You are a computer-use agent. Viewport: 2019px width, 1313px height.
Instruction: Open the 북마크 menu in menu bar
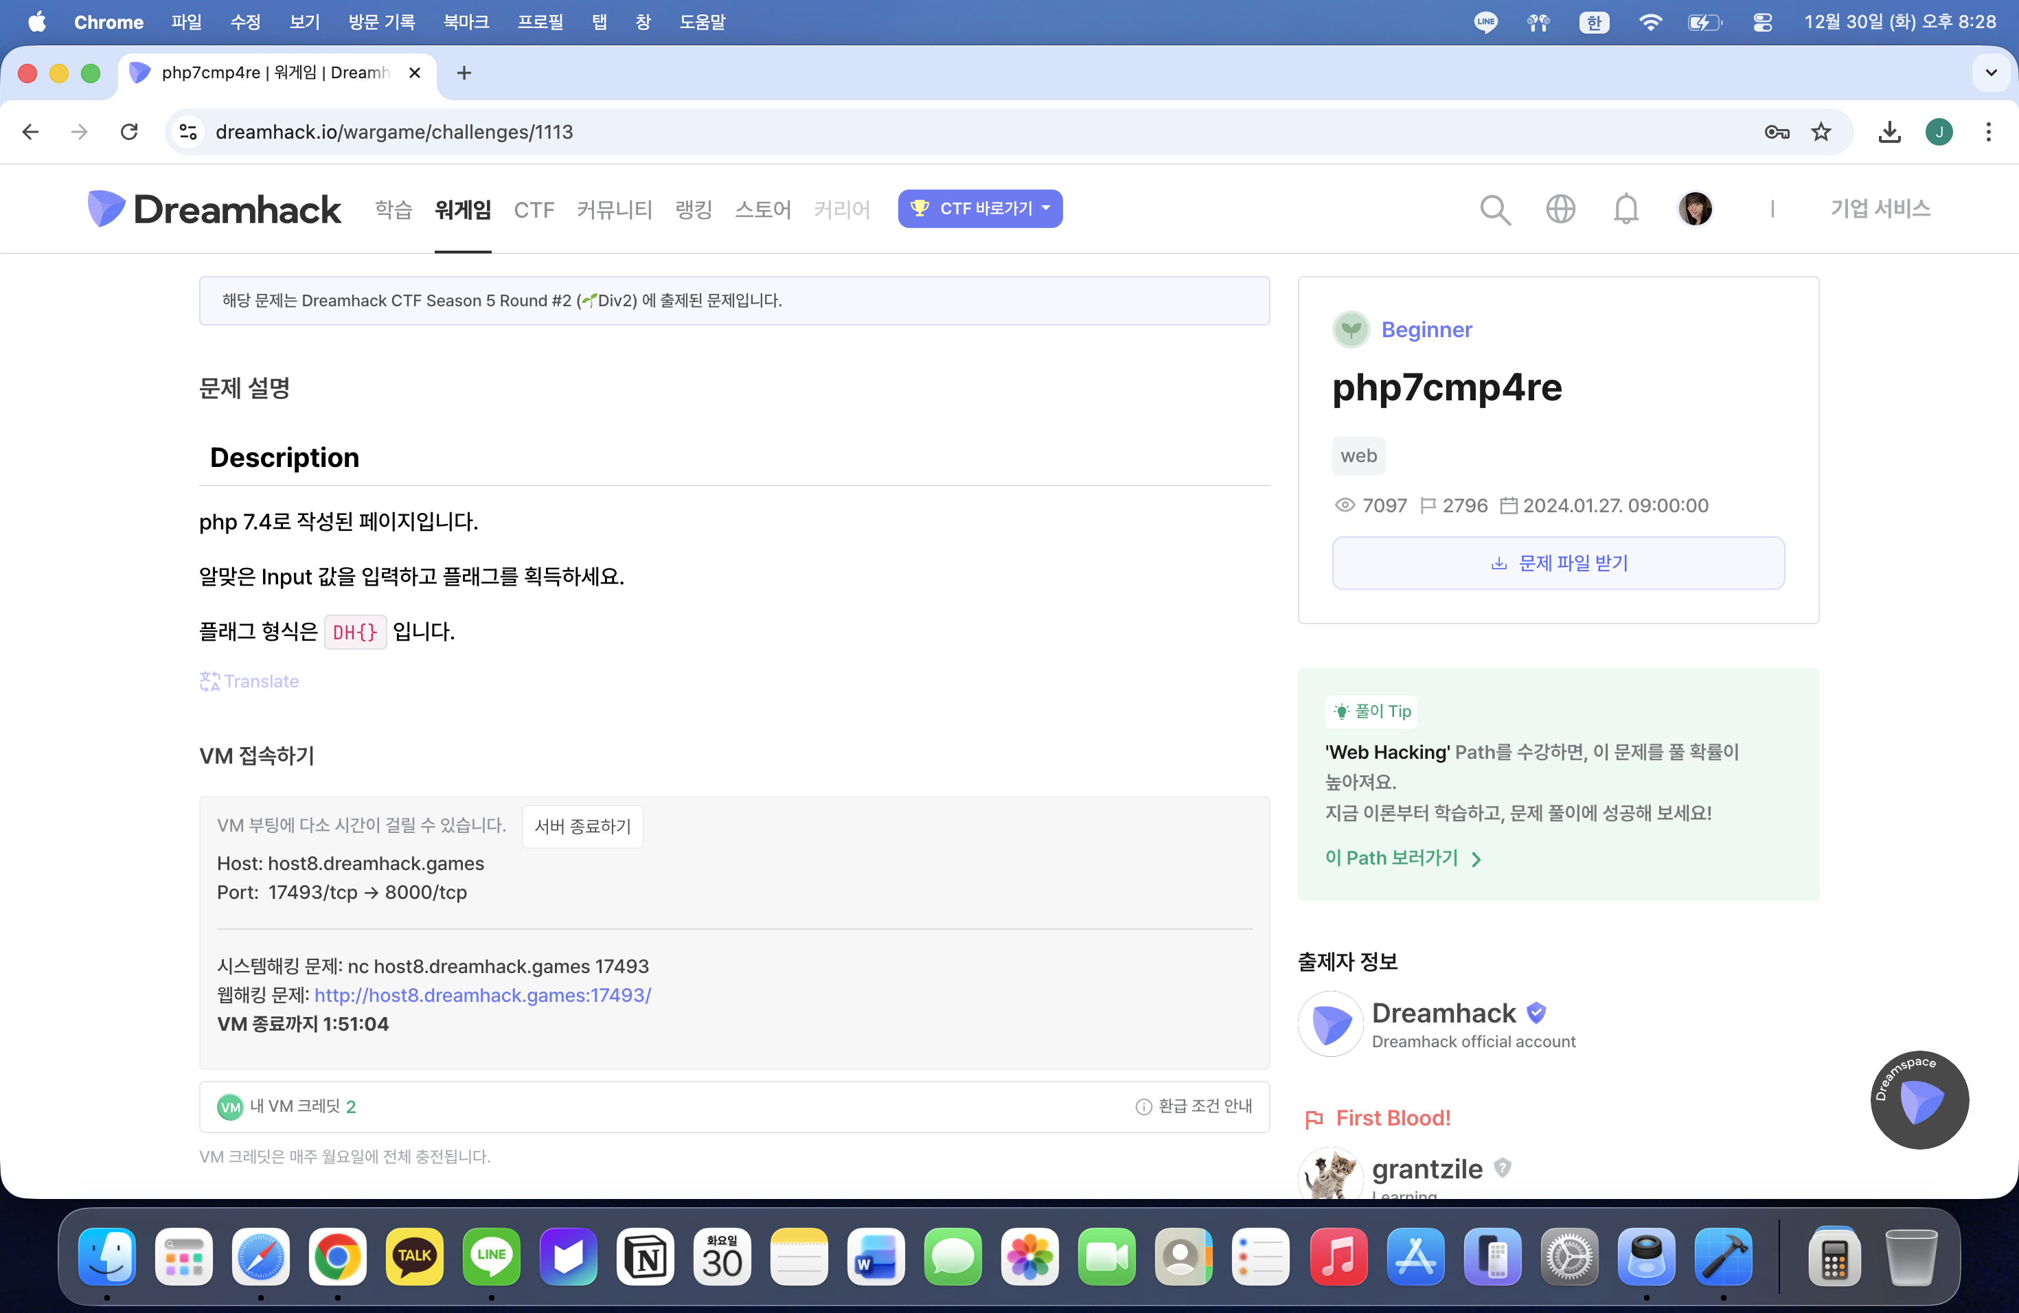pos(466,22)
